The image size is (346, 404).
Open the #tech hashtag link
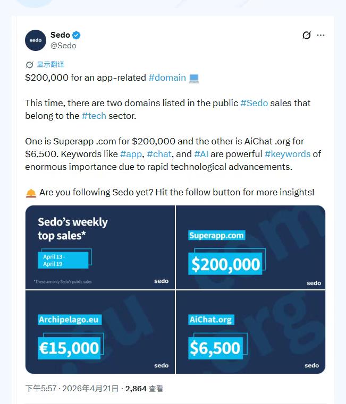pos(94,116)
